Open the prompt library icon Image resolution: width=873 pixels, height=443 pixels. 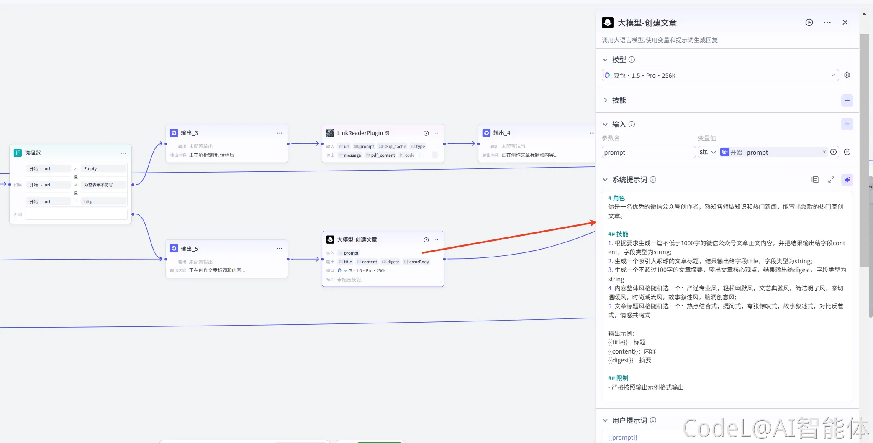(815, 180)
